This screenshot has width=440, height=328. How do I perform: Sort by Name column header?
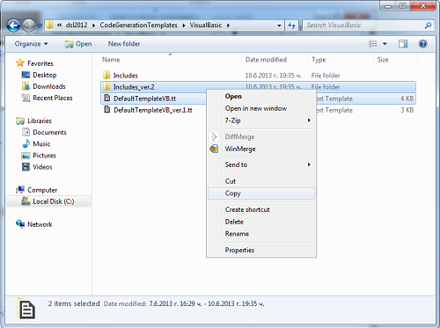click(111, 60)
